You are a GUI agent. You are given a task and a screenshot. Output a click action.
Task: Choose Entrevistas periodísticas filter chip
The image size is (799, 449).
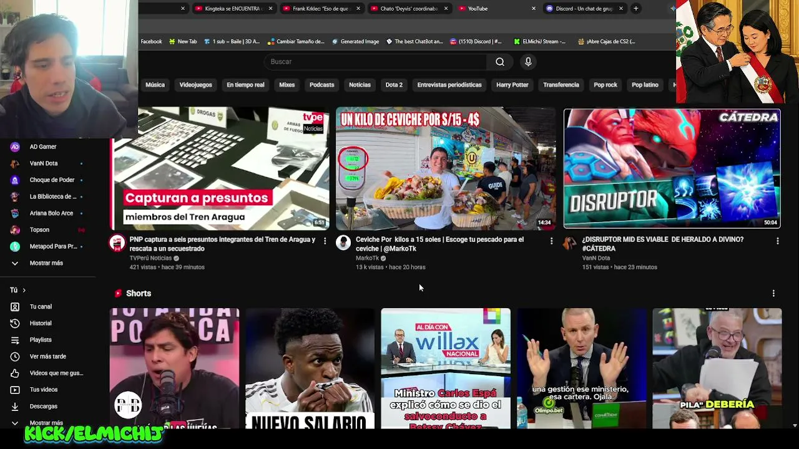pyautogui.click(x=449, y=85)
